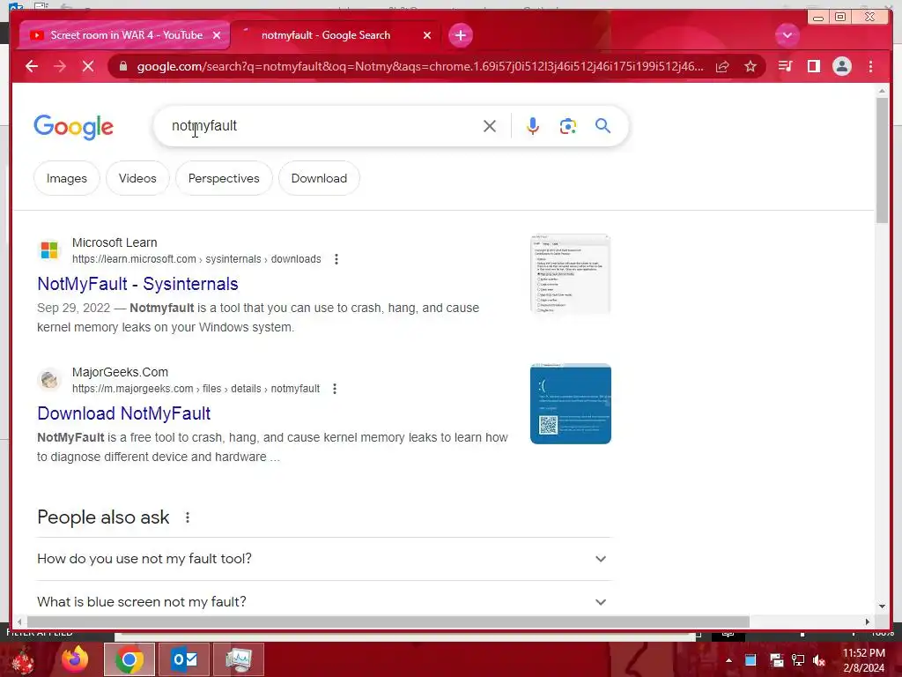Image resolution: width=902 pixels, height=677 pixels.
Task: Go back to the previous page
Action: 32,66
